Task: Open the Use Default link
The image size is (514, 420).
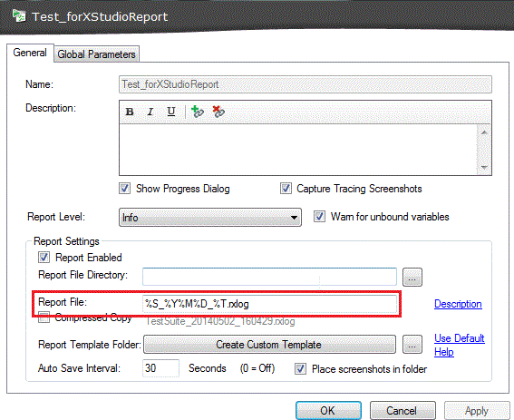Action: tap(460, 338)
